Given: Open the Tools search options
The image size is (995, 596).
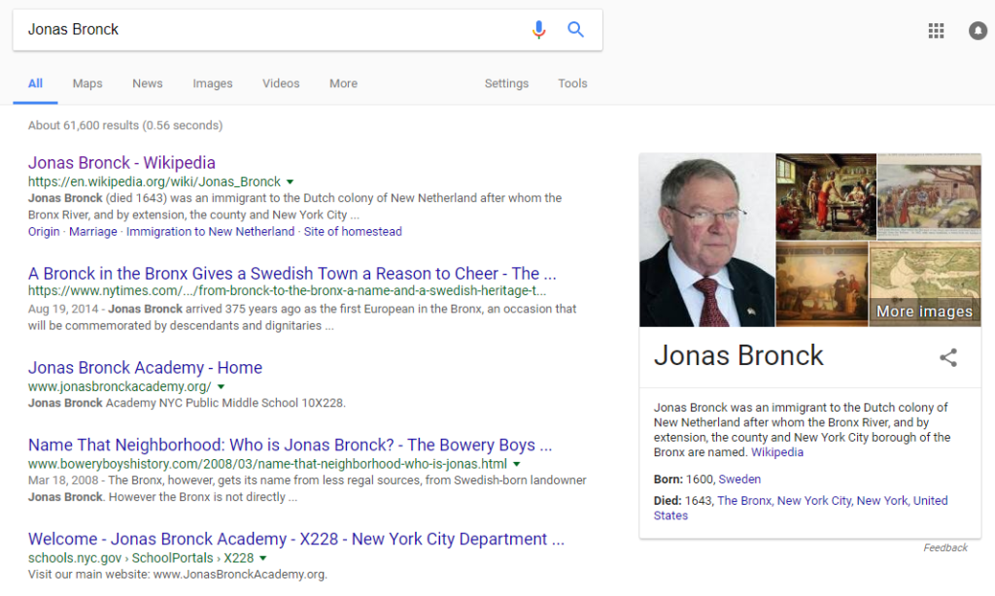Looking at the screenshot, I should [x=572, y=83].
